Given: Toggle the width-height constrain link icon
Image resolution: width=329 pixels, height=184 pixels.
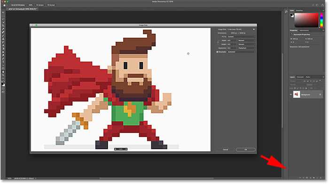Looking at the screenshot, I should pyautogui.click(x=218, y=42).
